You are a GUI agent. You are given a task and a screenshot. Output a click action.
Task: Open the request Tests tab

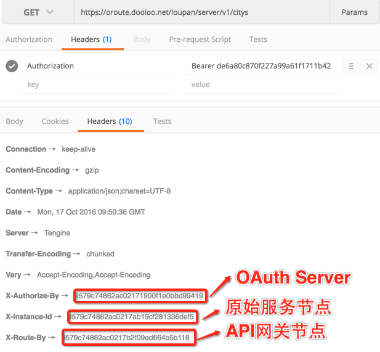pos(258,39)
